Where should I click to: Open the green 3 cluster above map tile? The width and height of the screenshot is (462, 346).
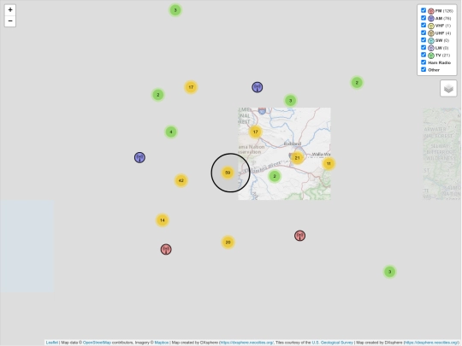(291, 101)
